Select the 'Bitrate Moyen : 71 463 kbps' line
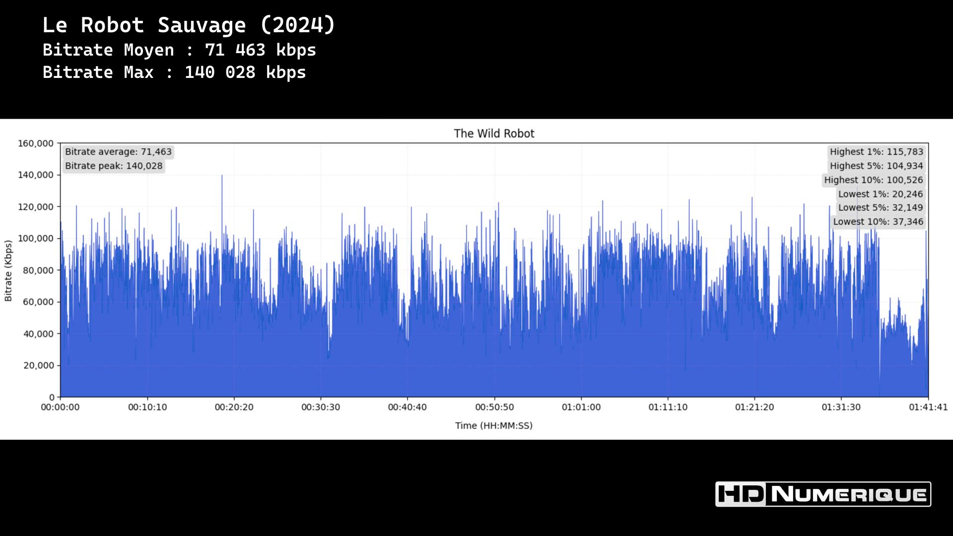 (x=179, y=50)
